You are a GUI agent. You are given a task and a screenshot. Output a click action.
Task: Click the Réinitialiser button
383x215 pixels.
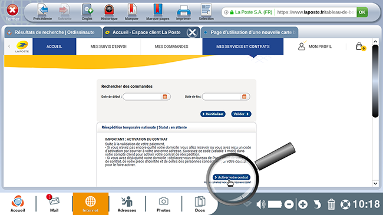(213, 114)
